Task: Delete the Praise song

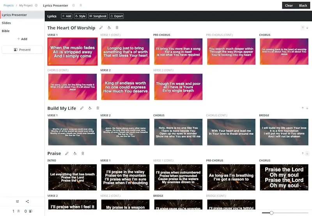Action: coord(83,153)
